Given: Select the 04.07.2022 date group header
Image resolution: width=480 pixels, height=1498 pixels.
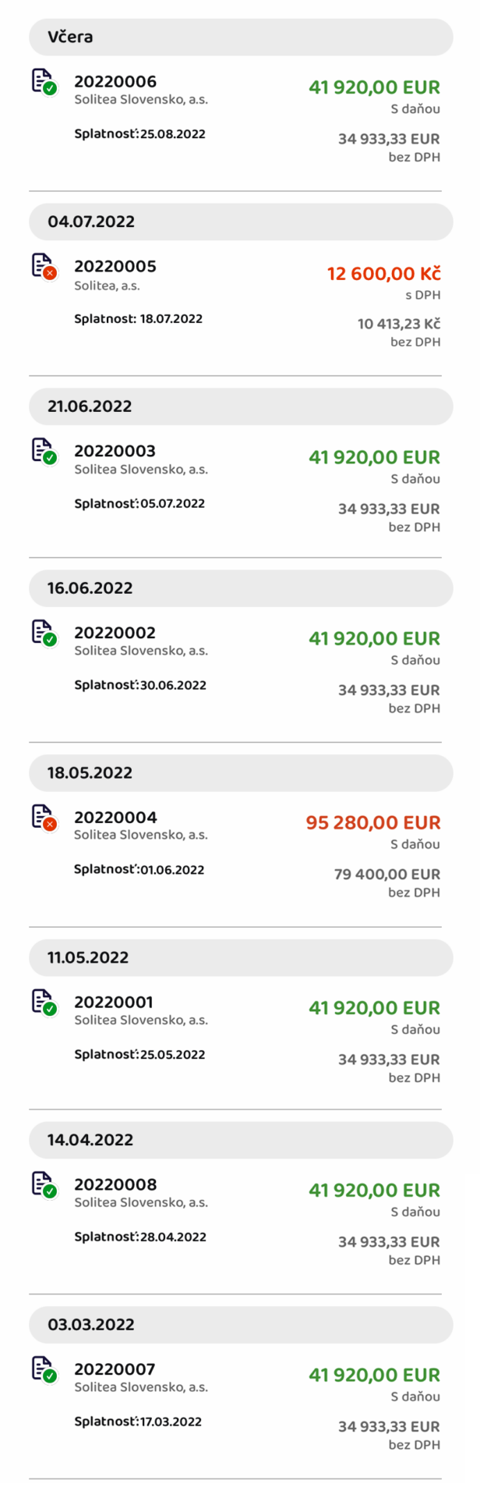Looking at the screenshot, I should tap(240, 222).
